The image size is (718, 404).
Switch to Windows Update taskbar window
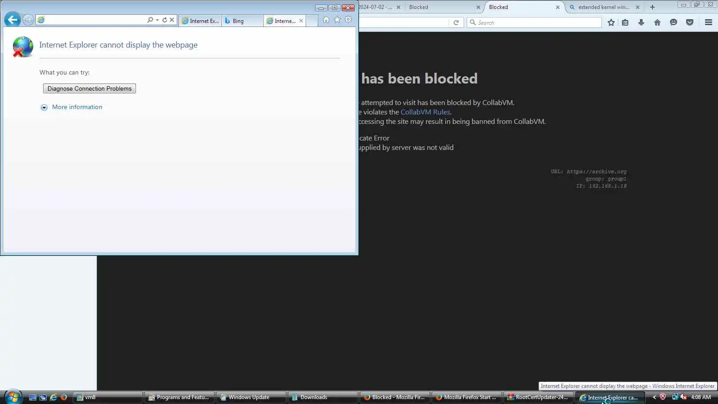[251, 397]
